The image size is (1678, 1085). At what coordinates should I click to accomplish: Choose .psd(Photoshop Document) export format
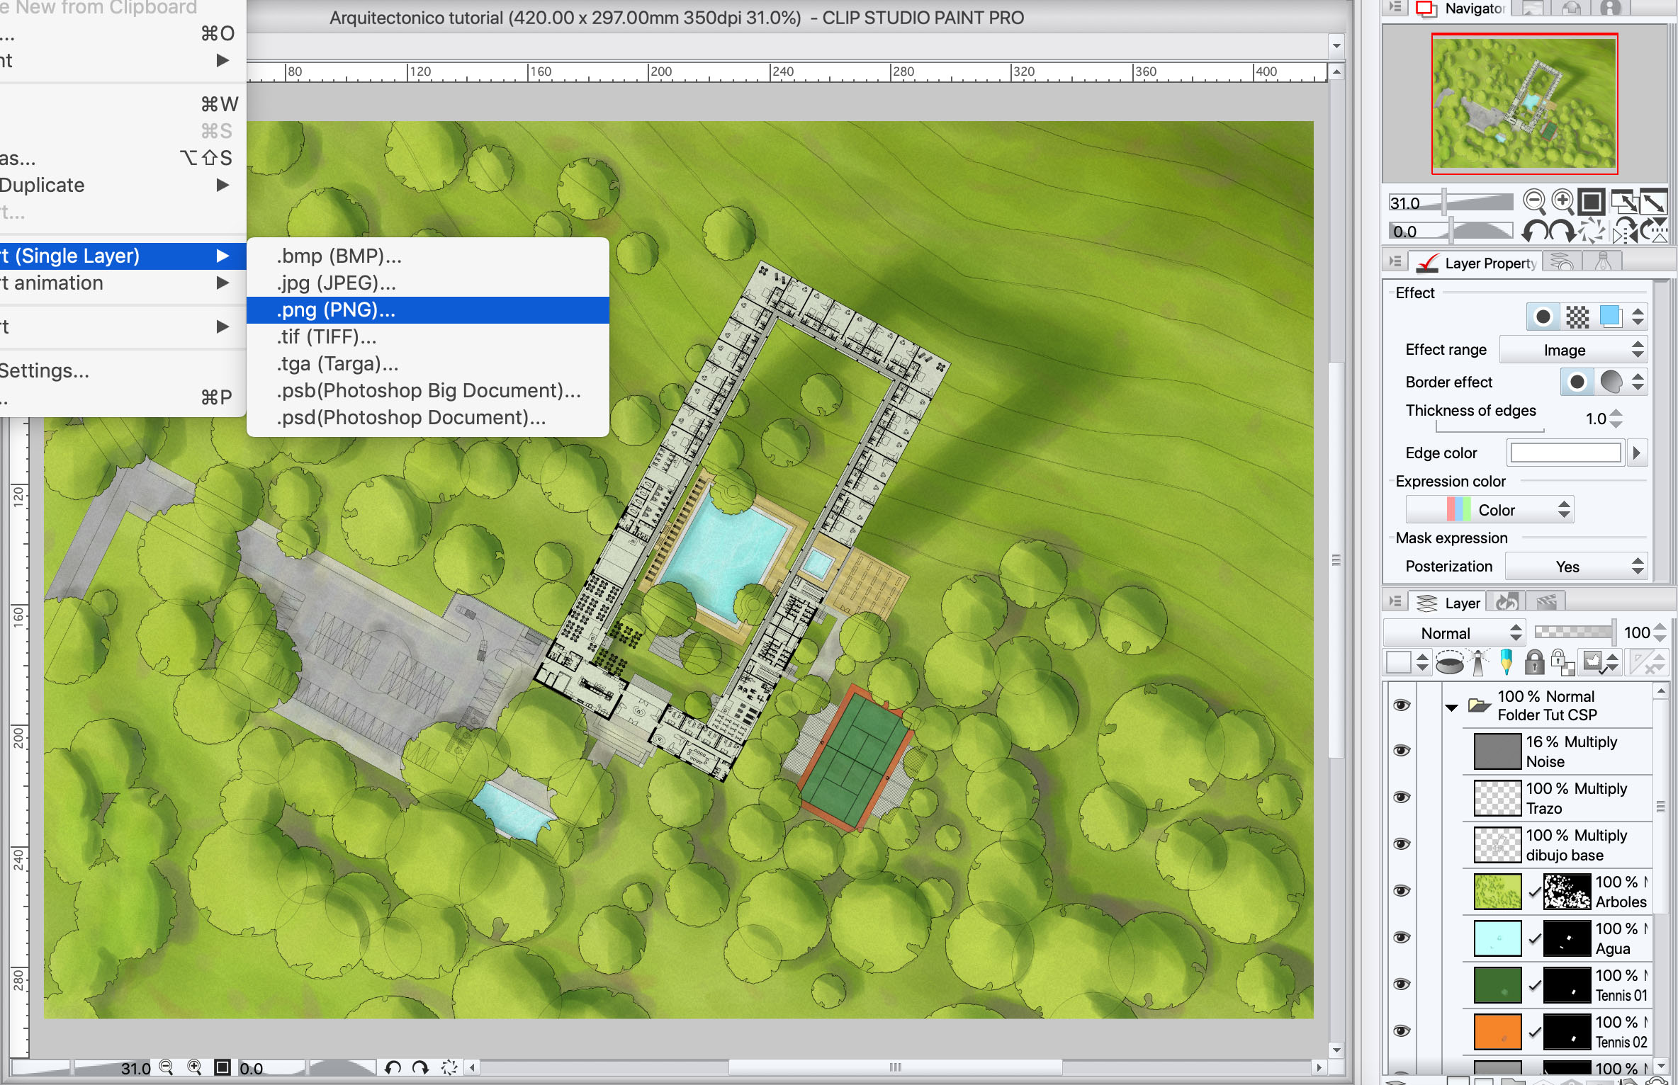tap(411, 418)
